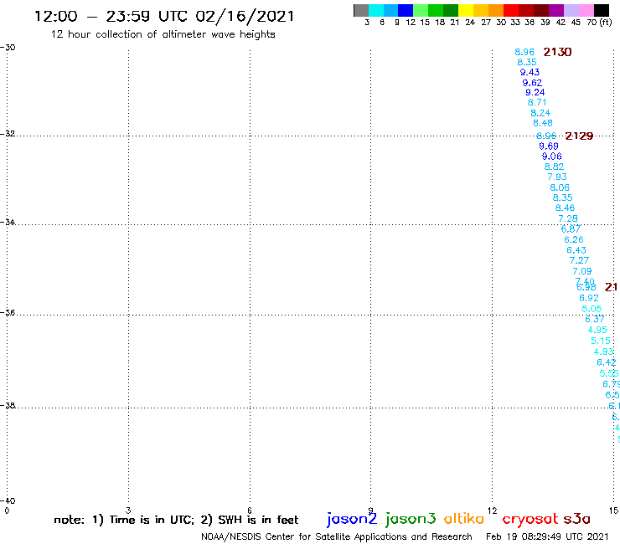Click the bright red swatch in the color scale
The height and width of the screenshot is (544, 620).
[x=511, y=10]
